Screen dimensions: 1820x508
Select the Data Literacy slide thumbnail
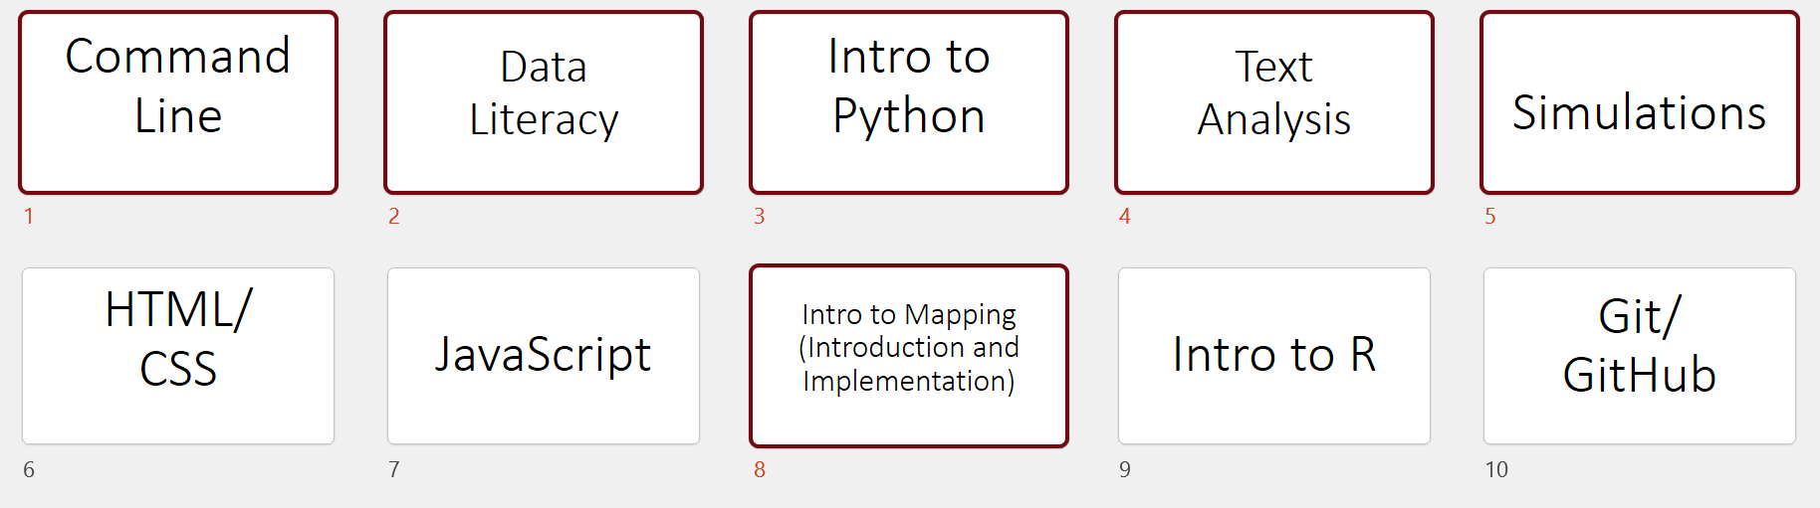coord(544,102)
